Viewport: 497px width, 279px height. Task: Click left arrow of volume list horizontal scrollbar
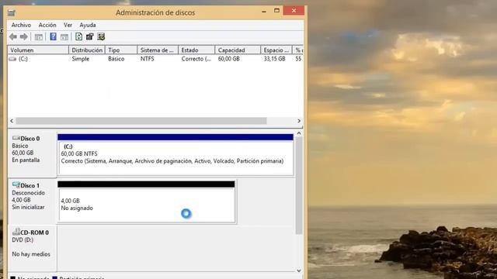pos(12,121)
